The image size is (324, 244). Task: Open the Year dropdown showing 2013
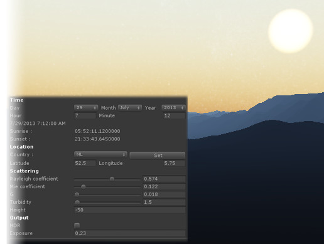coord(173,108)
